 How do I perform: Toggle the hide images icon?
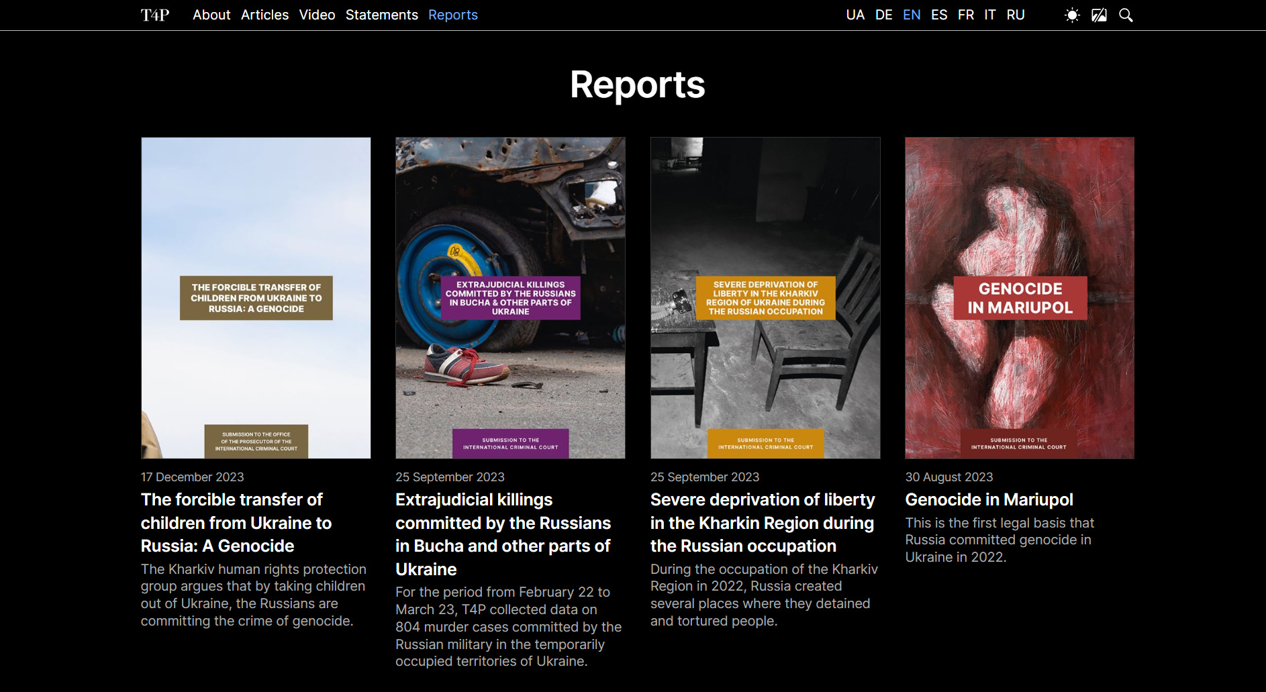[1099, 15]
